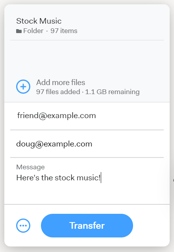The height and width of the screenshot is (252, 174).
Task: Click into the Message text area
Action: pos(87,181)
